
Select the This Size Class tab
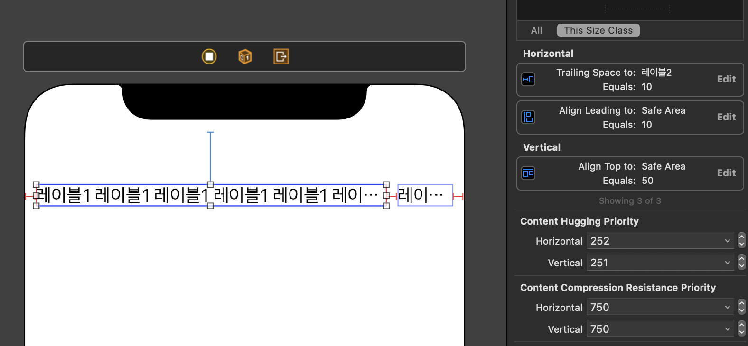[598, 30]
